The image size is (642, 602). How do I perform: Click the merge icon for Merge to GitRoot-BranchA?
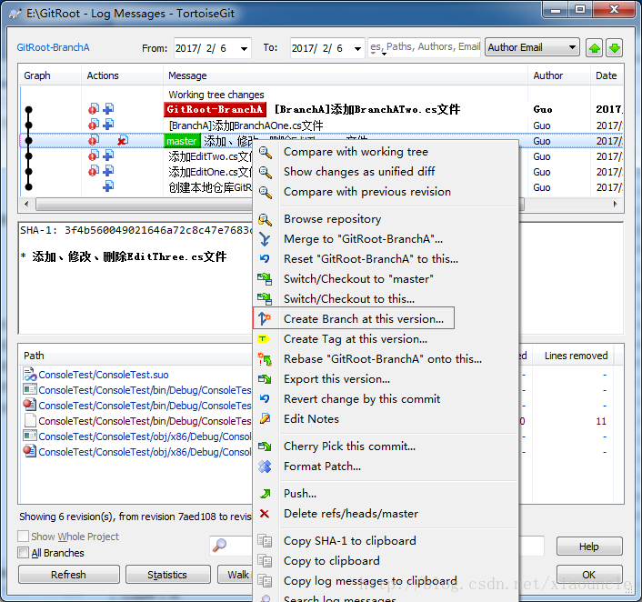(265, 239)
